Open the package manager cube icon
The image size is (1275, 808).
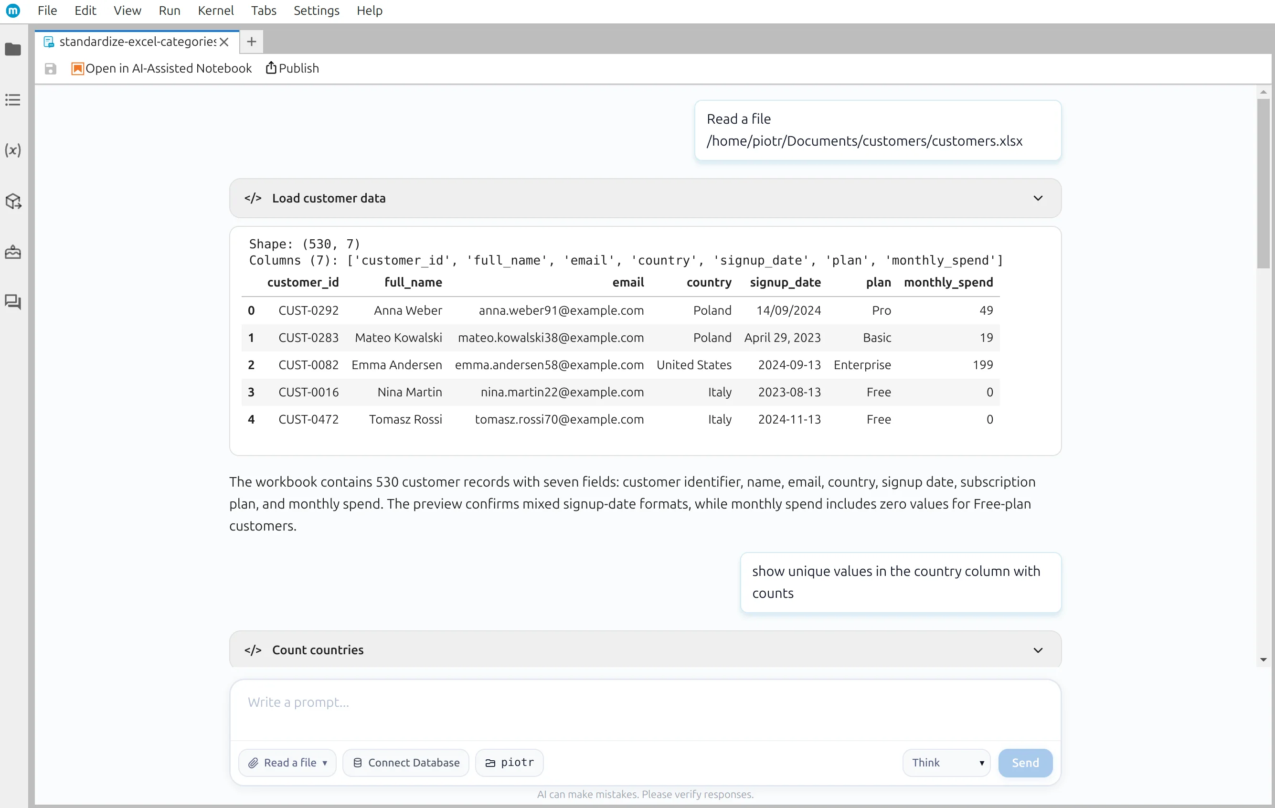[13, 201]
